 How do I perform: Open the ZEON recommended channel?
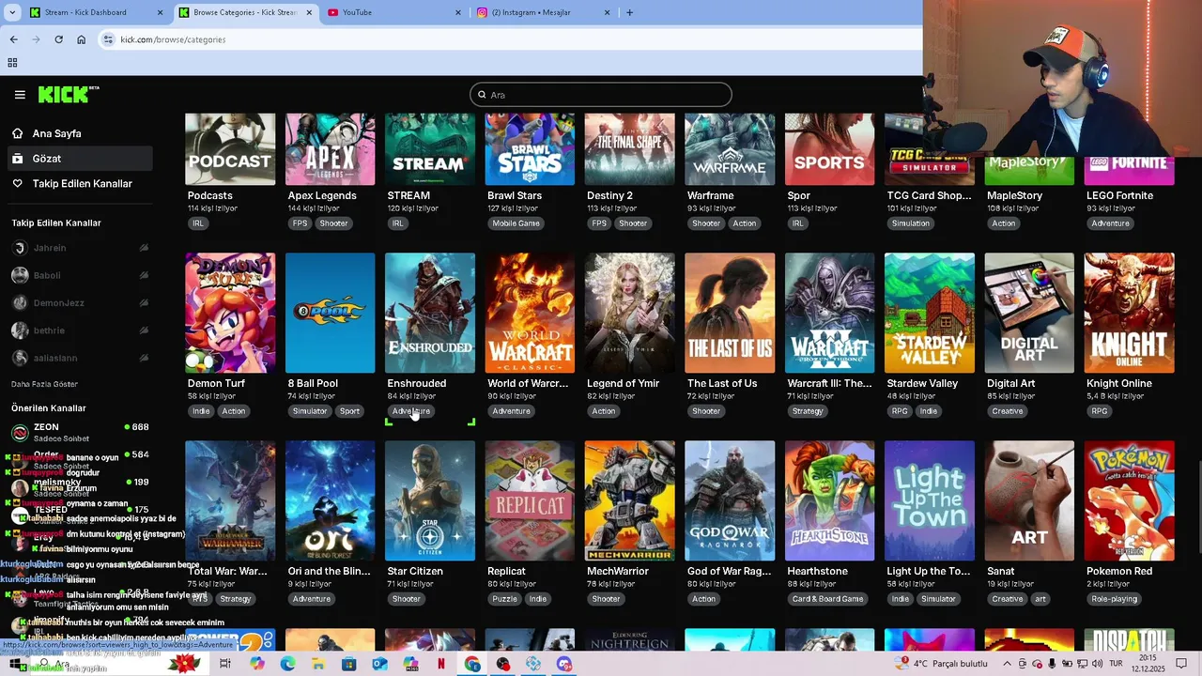coord(79,432)
